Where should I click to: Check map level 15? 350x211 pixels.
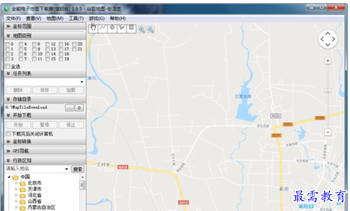pyautogui.click(x=48, y=59)
